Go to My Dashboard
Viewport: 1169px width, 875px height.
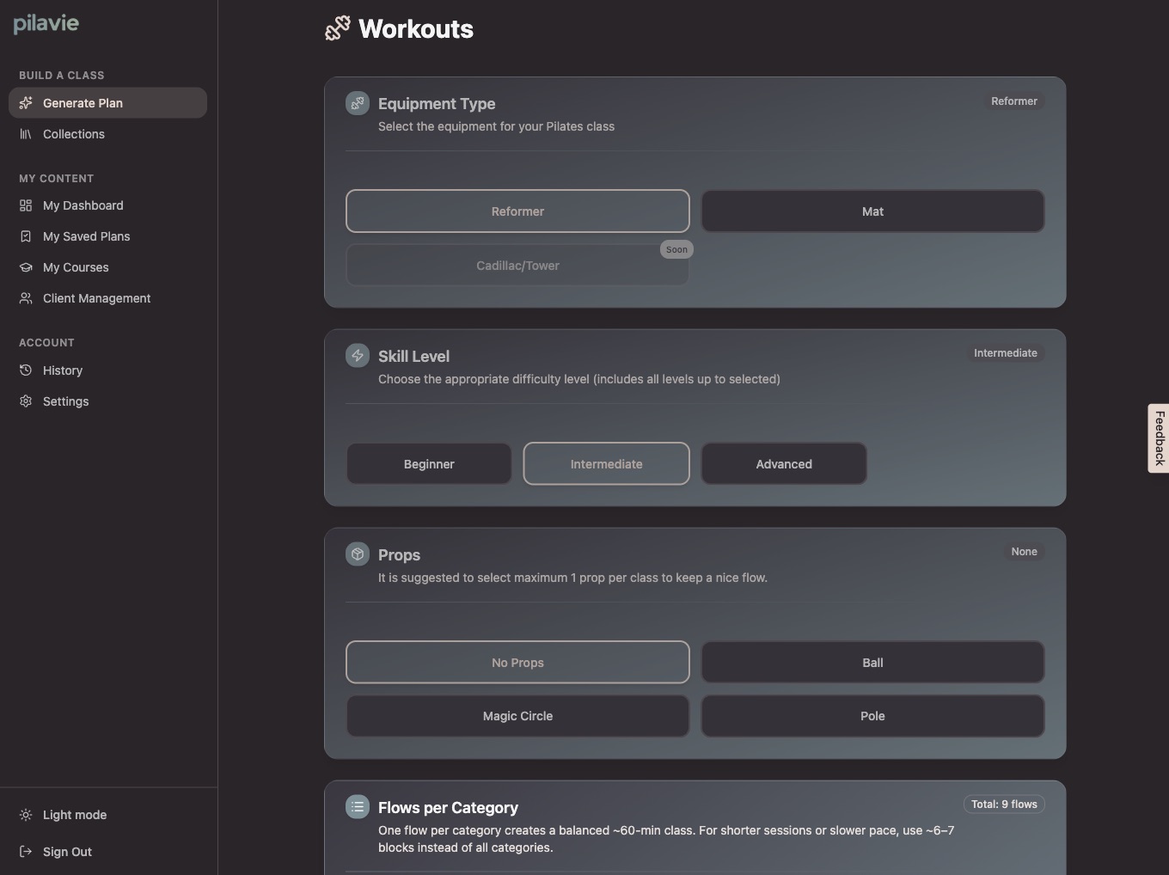point(107,205)
